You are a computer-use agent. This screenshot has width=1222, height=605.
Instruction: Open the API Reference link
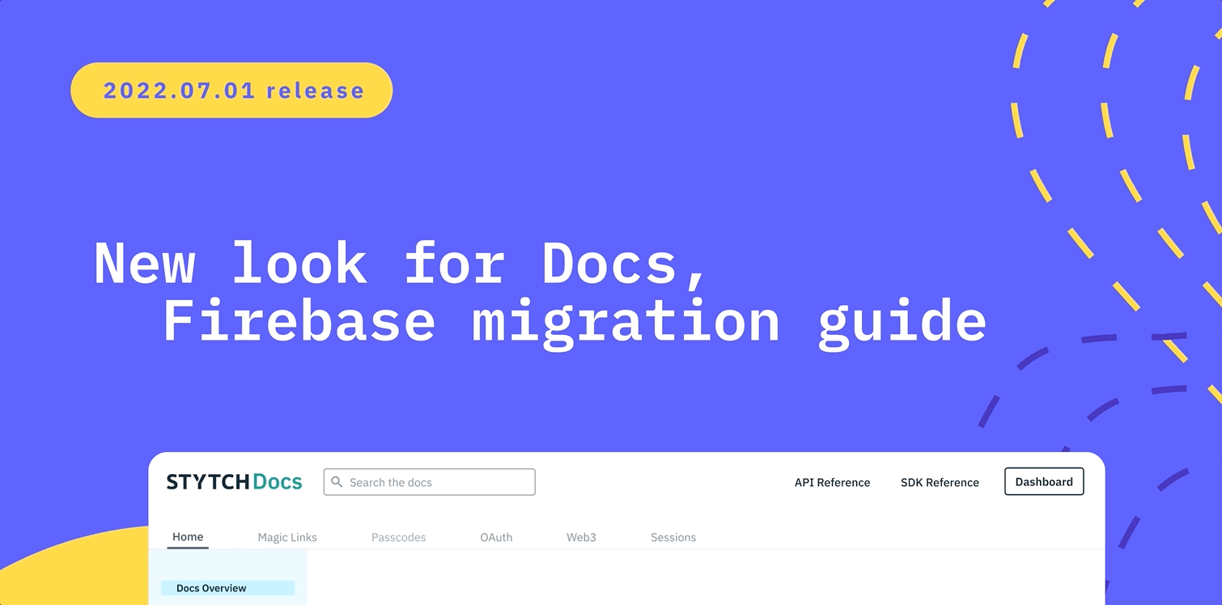(x=832, y=482)
